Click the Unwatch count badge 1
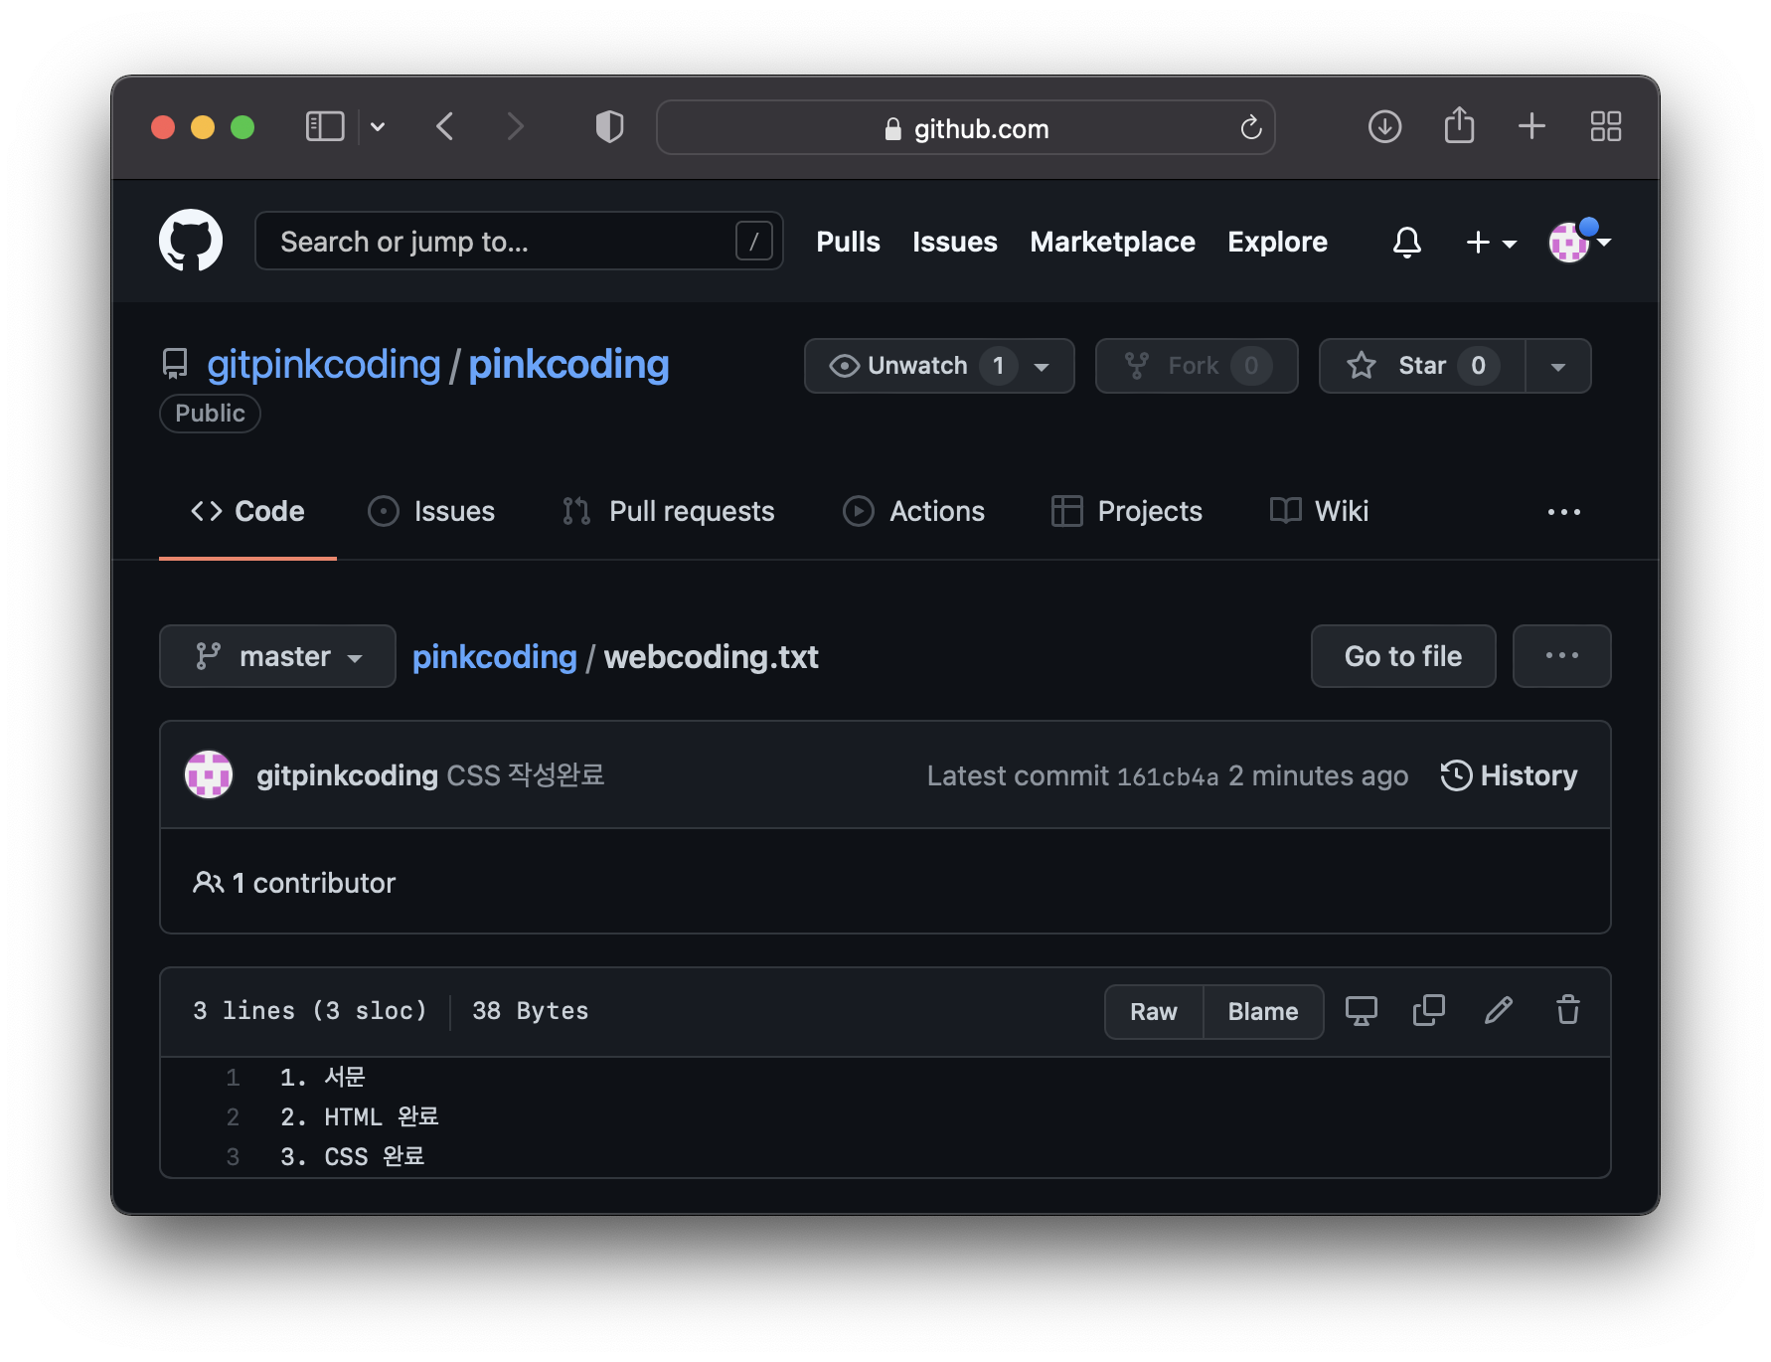Viewport: 1771px width, 1362px height. pos(998,366)
